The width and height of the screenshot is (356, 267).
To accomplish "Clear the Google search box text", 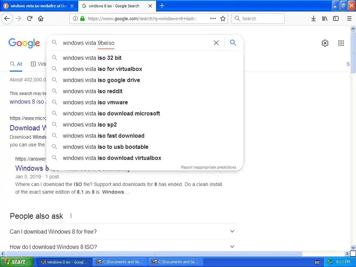I will click(x=216, y=43).
